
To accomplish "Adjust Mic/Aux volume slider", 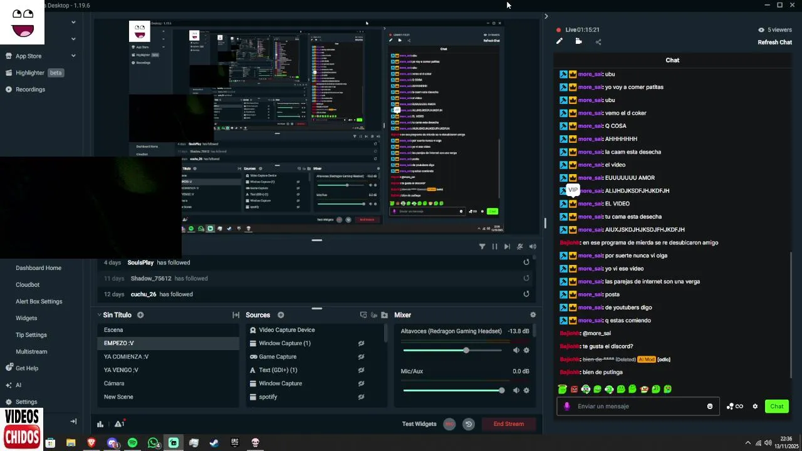I will pos(452,390).
